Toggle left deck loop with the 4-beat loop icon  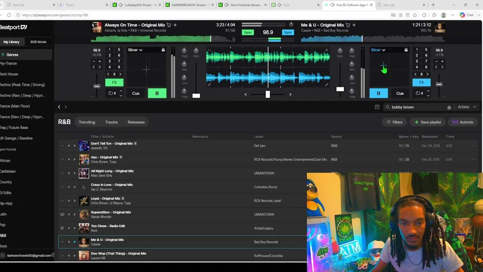pyautogui.click(x=112, y=93)
